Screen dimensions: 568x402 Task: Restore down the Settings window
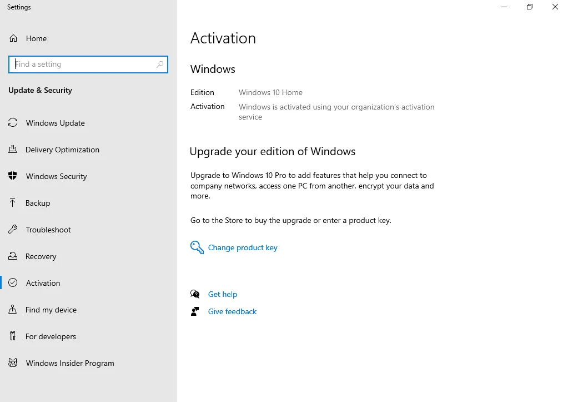[529, 7]
